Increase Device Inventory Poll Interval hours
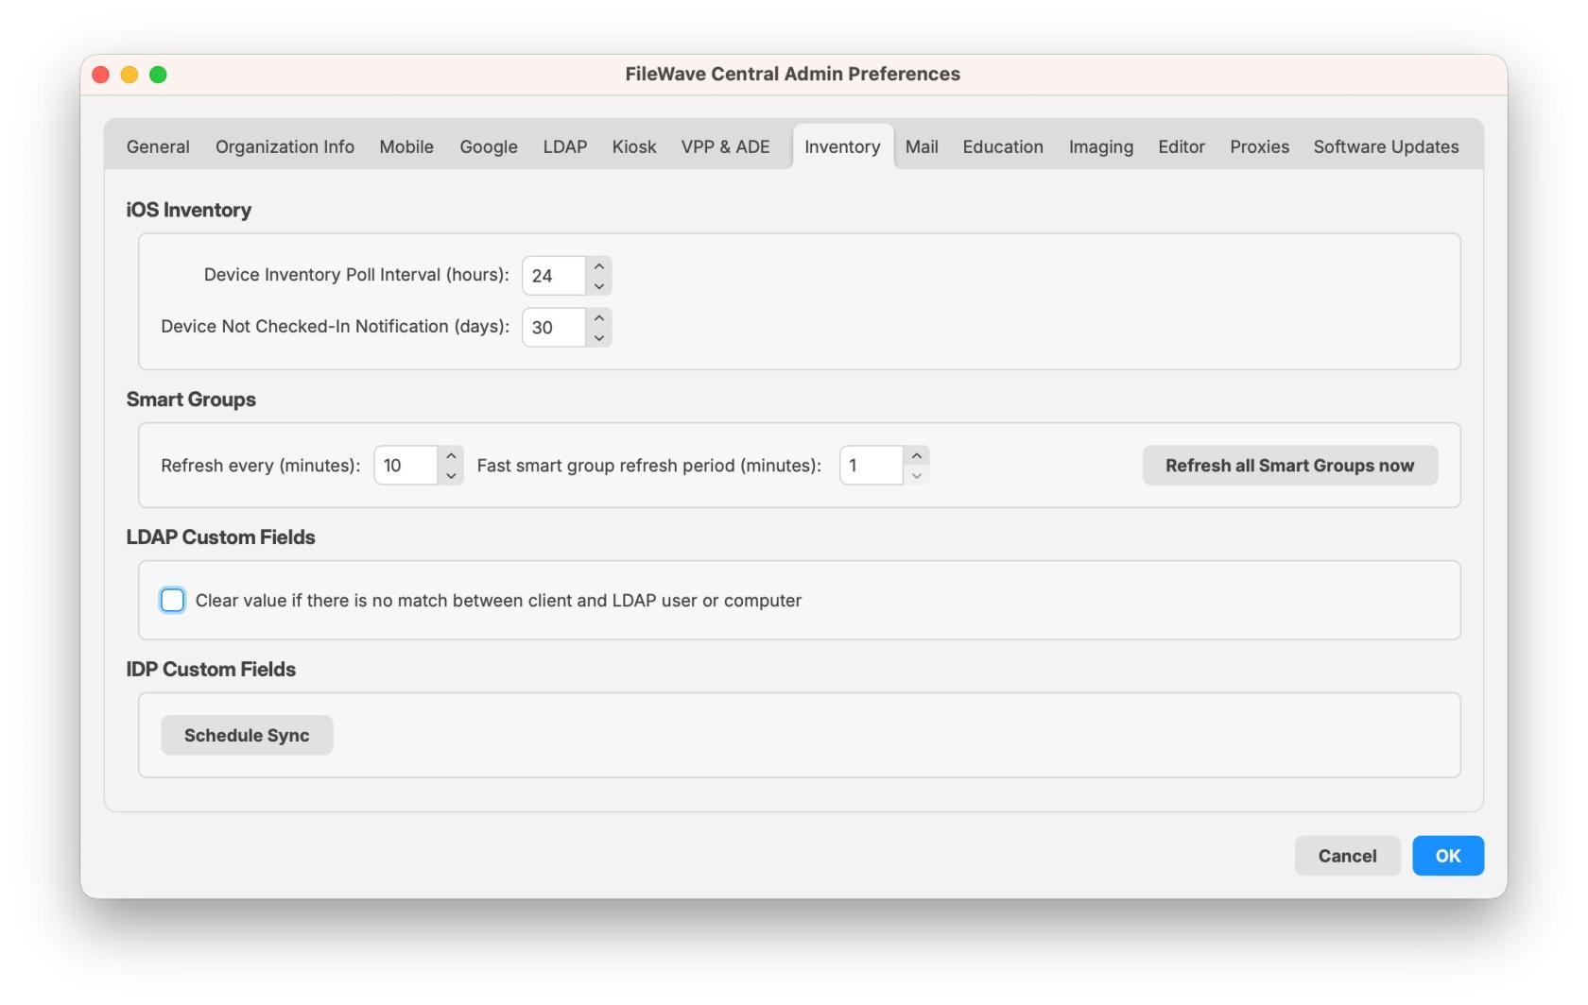1588x1005 pixels. pos(599,266)
